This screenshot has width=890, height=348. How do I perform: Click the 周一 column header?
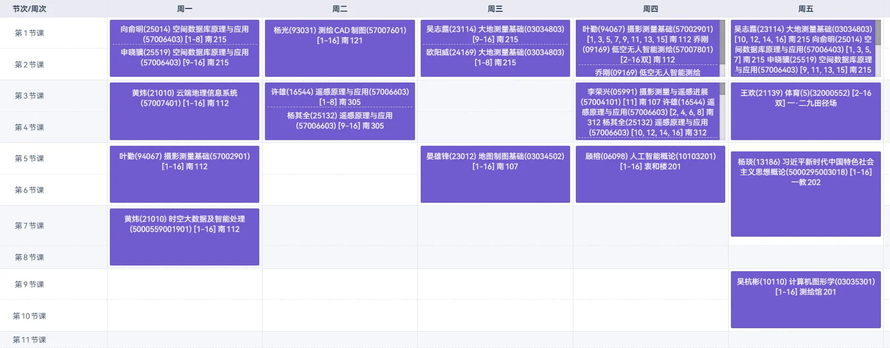tap(185, 8)
